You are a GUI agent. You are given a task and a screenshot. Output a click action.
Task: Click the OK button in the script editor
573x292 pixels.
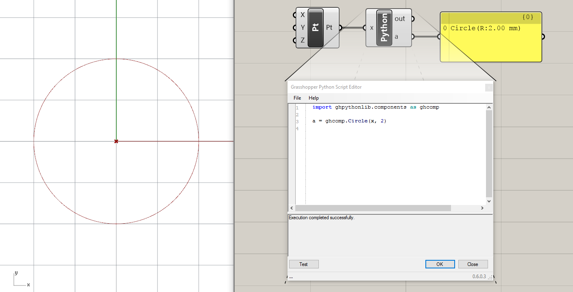point(440,264)
